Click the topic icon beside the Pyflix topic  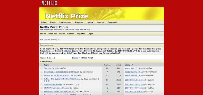tap(41, 79)
